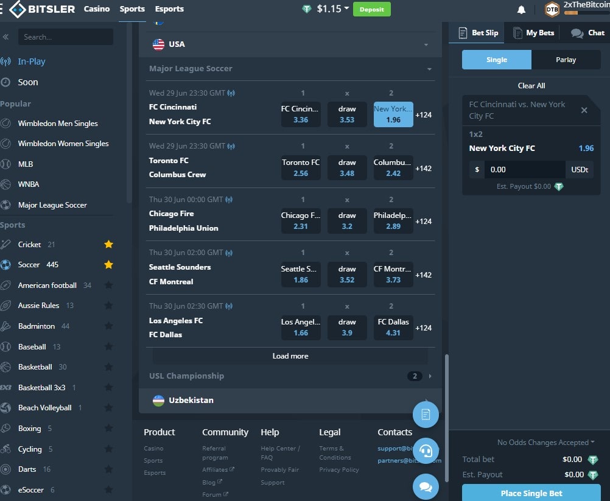Viewport: 610px width, 501px height.
Task: Favorite Basketball with its star
Action: [108, 367]
